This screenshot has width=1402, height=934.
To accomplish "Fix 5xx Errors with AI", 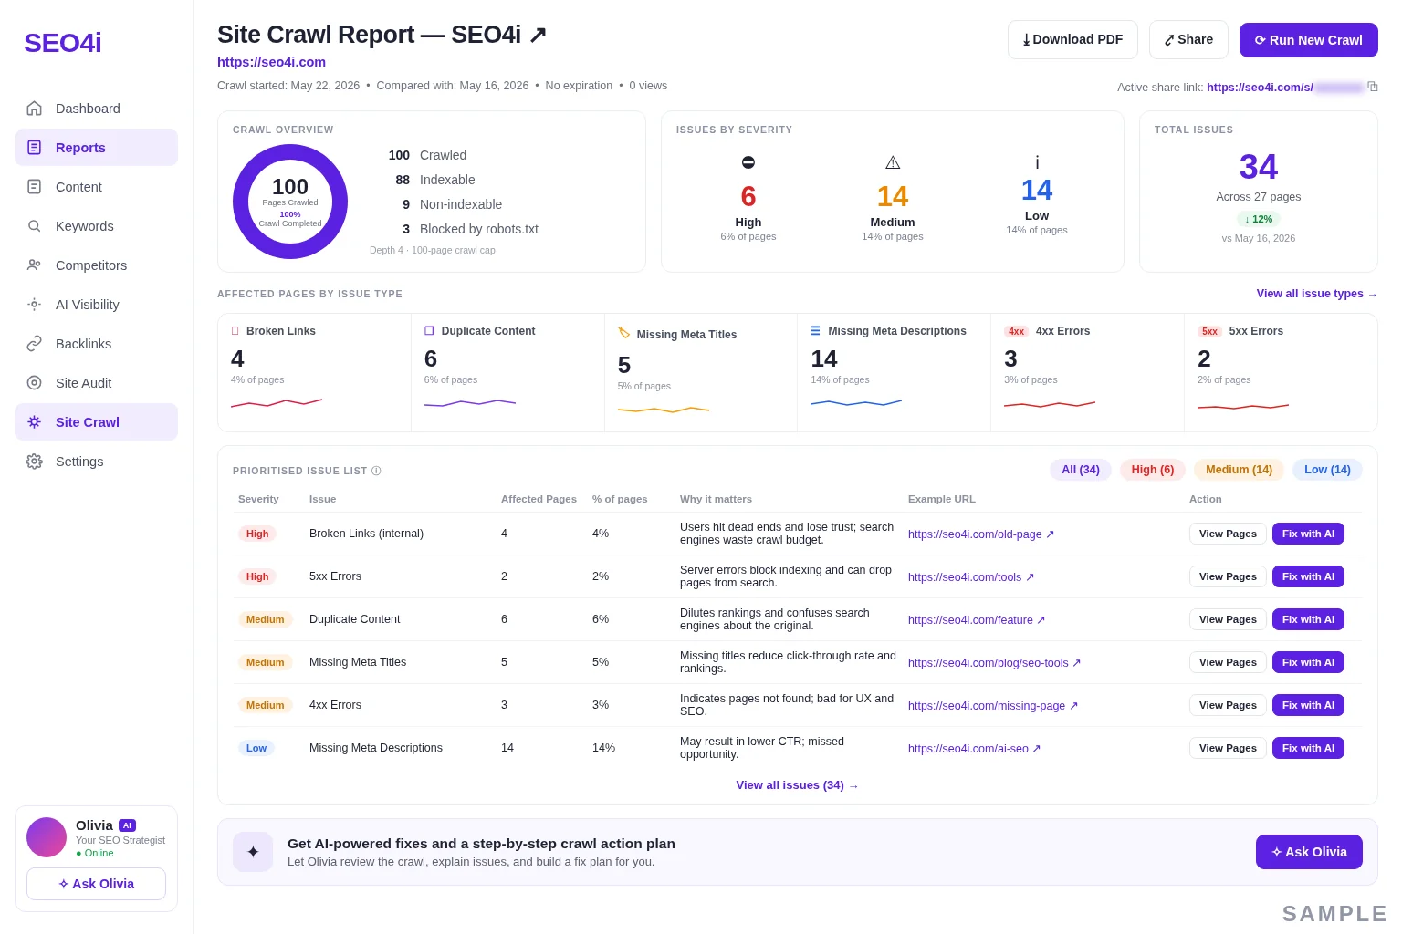I will 1308,576.
